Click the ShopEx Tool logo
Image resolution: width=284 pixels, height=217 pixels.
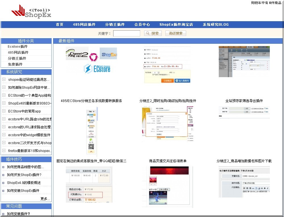point(31,12)
